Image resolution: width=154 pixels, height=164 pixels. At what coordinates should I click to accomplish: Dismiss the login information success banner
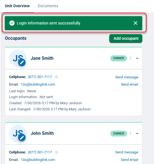pyautogui.click(x=135, y=23)
